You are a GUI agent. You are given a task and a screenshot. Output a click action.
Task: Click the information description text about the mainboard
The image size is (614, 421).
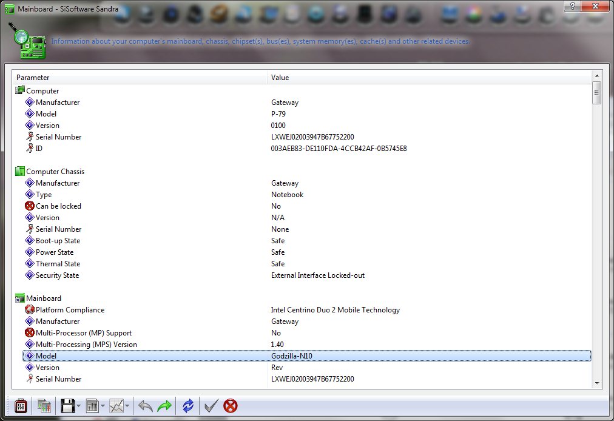tap(260, 41)
